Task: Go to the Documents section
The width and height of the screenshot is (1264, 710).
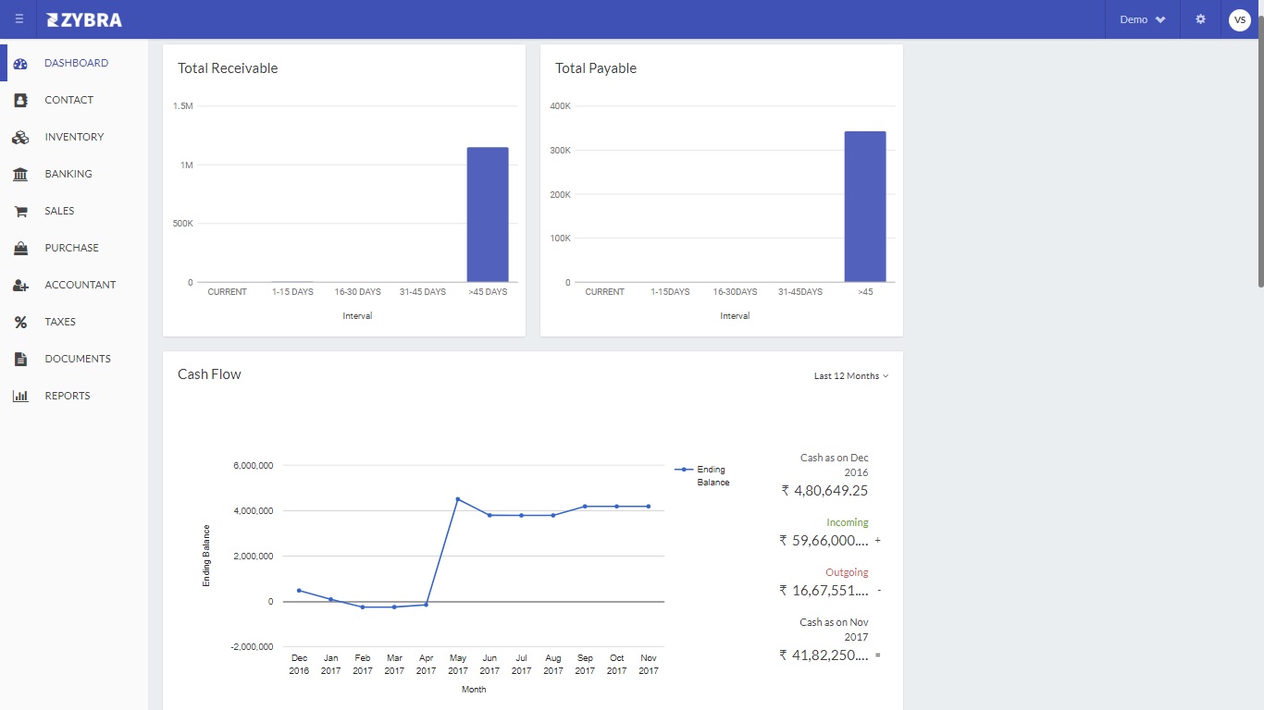Action: (77, 359)
